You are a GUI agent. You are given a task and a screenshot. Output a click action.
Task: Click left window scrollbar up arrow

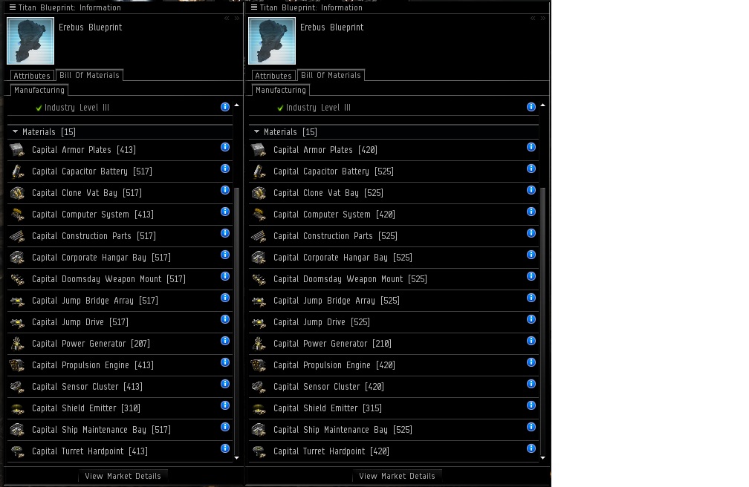coord(236,105)
